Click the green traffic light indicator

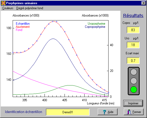(x=134, y=89)
